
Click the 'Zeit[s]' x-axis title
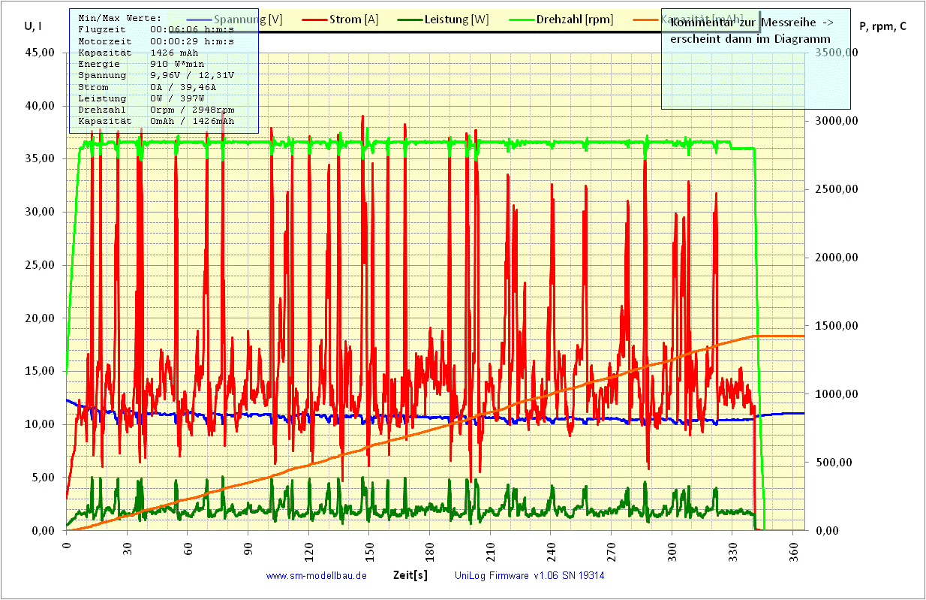pyautogui.click(x=410, y=576)
